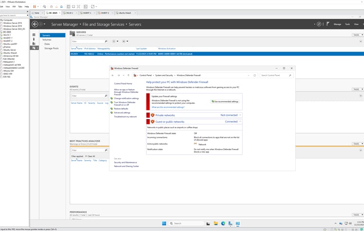Click Server Manager's refresh icon

click(319, 24)
